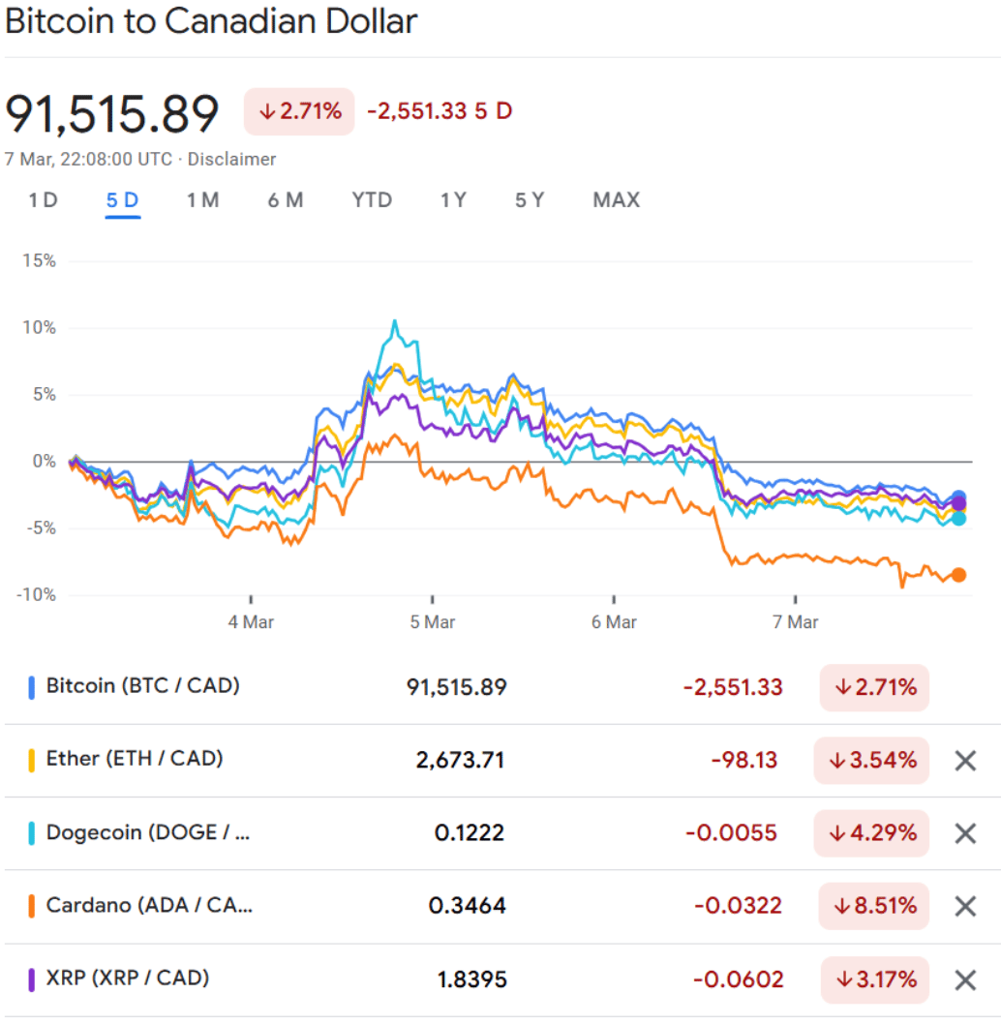Remove XRP comparison with X icon

coord(964,980)
